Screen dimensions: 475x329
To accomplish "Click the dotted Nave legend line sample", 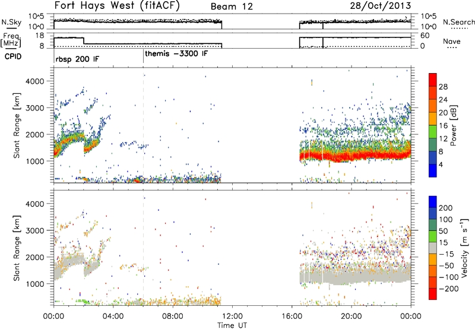I will (452, 48).
